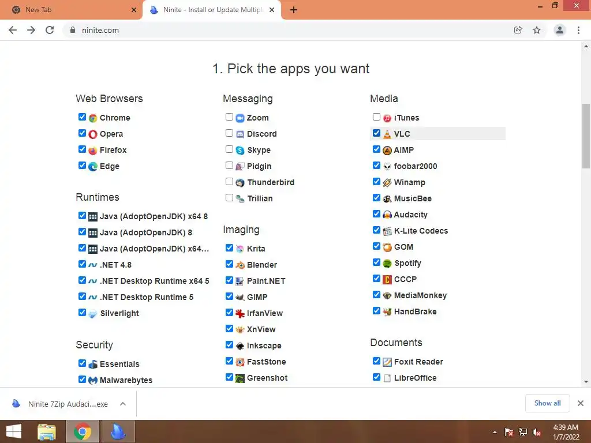Image resolution: width=591 pixels, height=443 pixels.
Task: Go forward to the next page
Action: pos(31,30)
